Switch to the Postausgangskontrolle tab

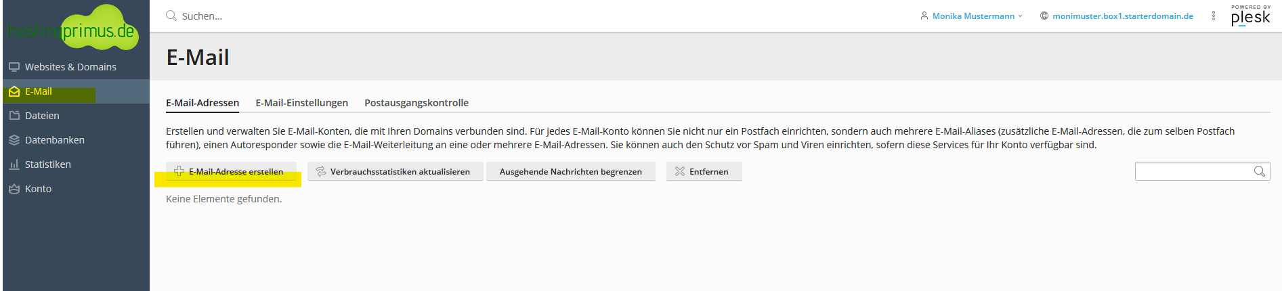[x=416, y=103]
